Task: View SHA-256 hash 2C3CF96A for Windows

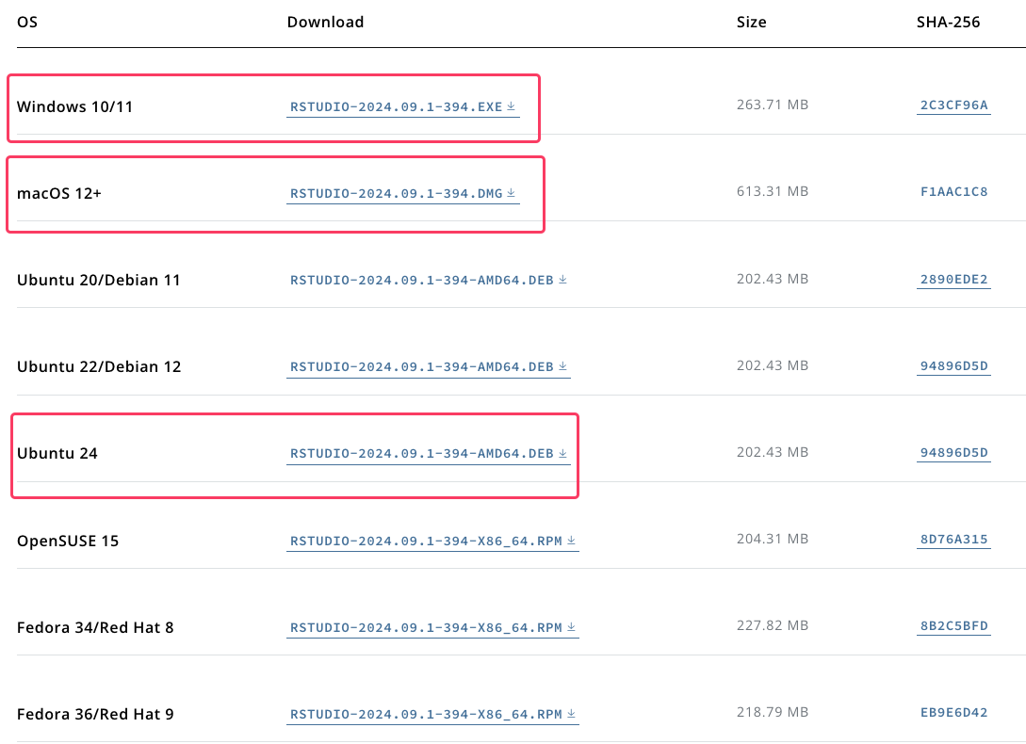Action: click(953, 105)
